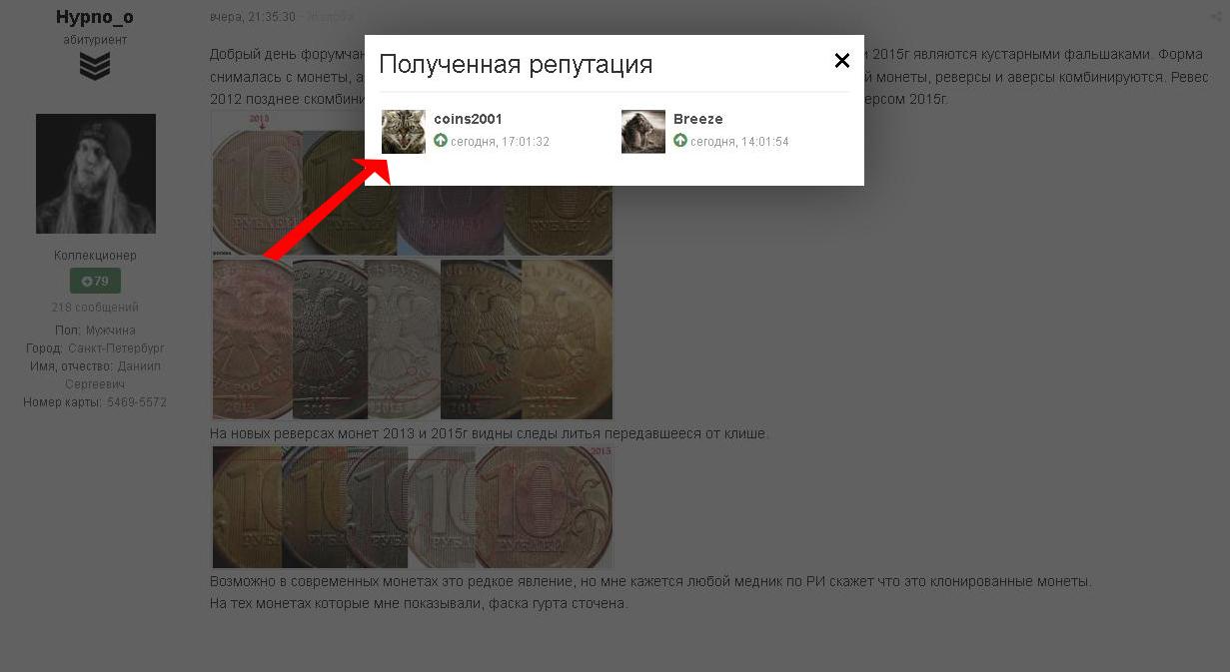Click Санкт-Петербург city value in profile

(x=116, y=348)
